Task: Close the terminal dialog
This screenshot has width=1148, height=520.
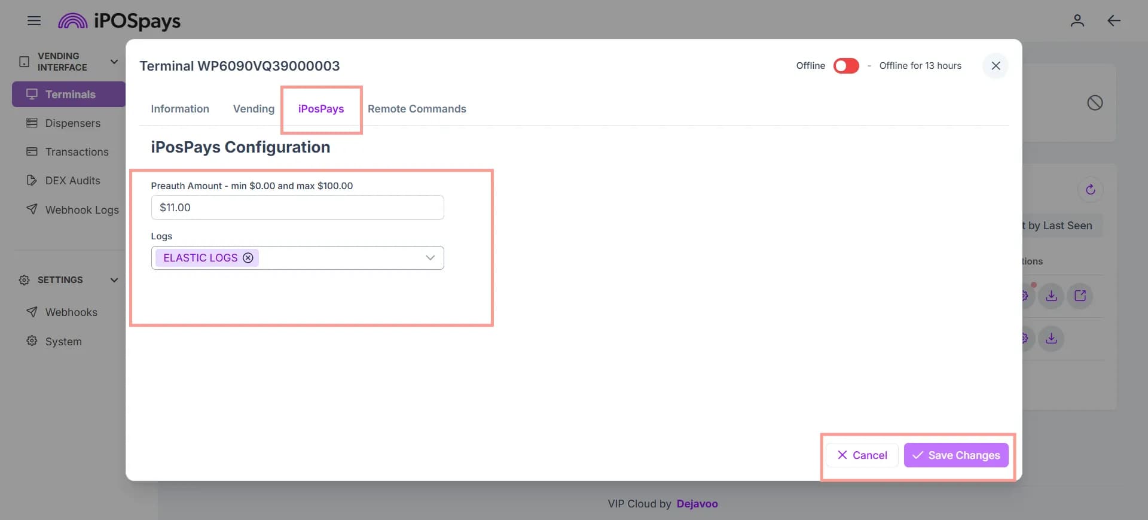Action: pos(996,66)
